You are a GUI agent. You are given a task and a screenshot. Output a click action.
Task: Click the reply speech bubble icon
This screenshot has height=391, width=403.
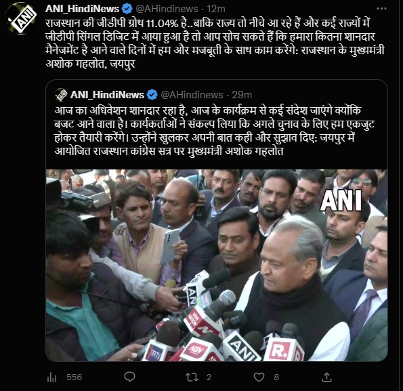click(x=129, y=377)
